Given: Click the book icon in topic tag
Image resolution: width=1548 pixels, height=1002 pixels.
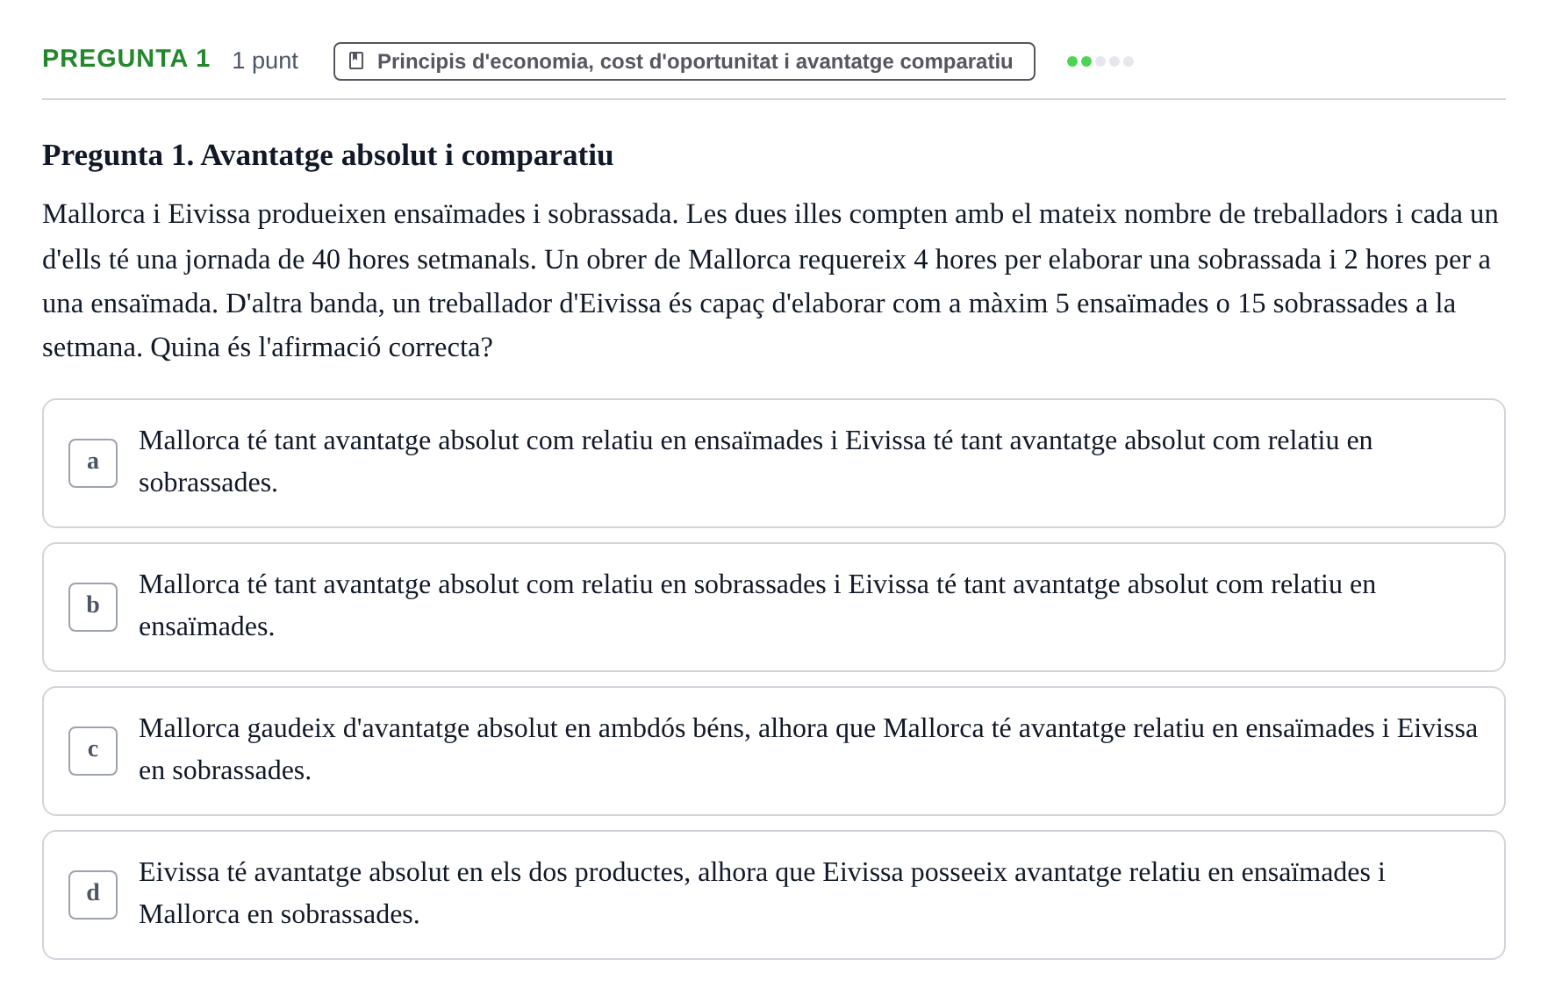Looking at the screenshot, I should click(356, 61).
